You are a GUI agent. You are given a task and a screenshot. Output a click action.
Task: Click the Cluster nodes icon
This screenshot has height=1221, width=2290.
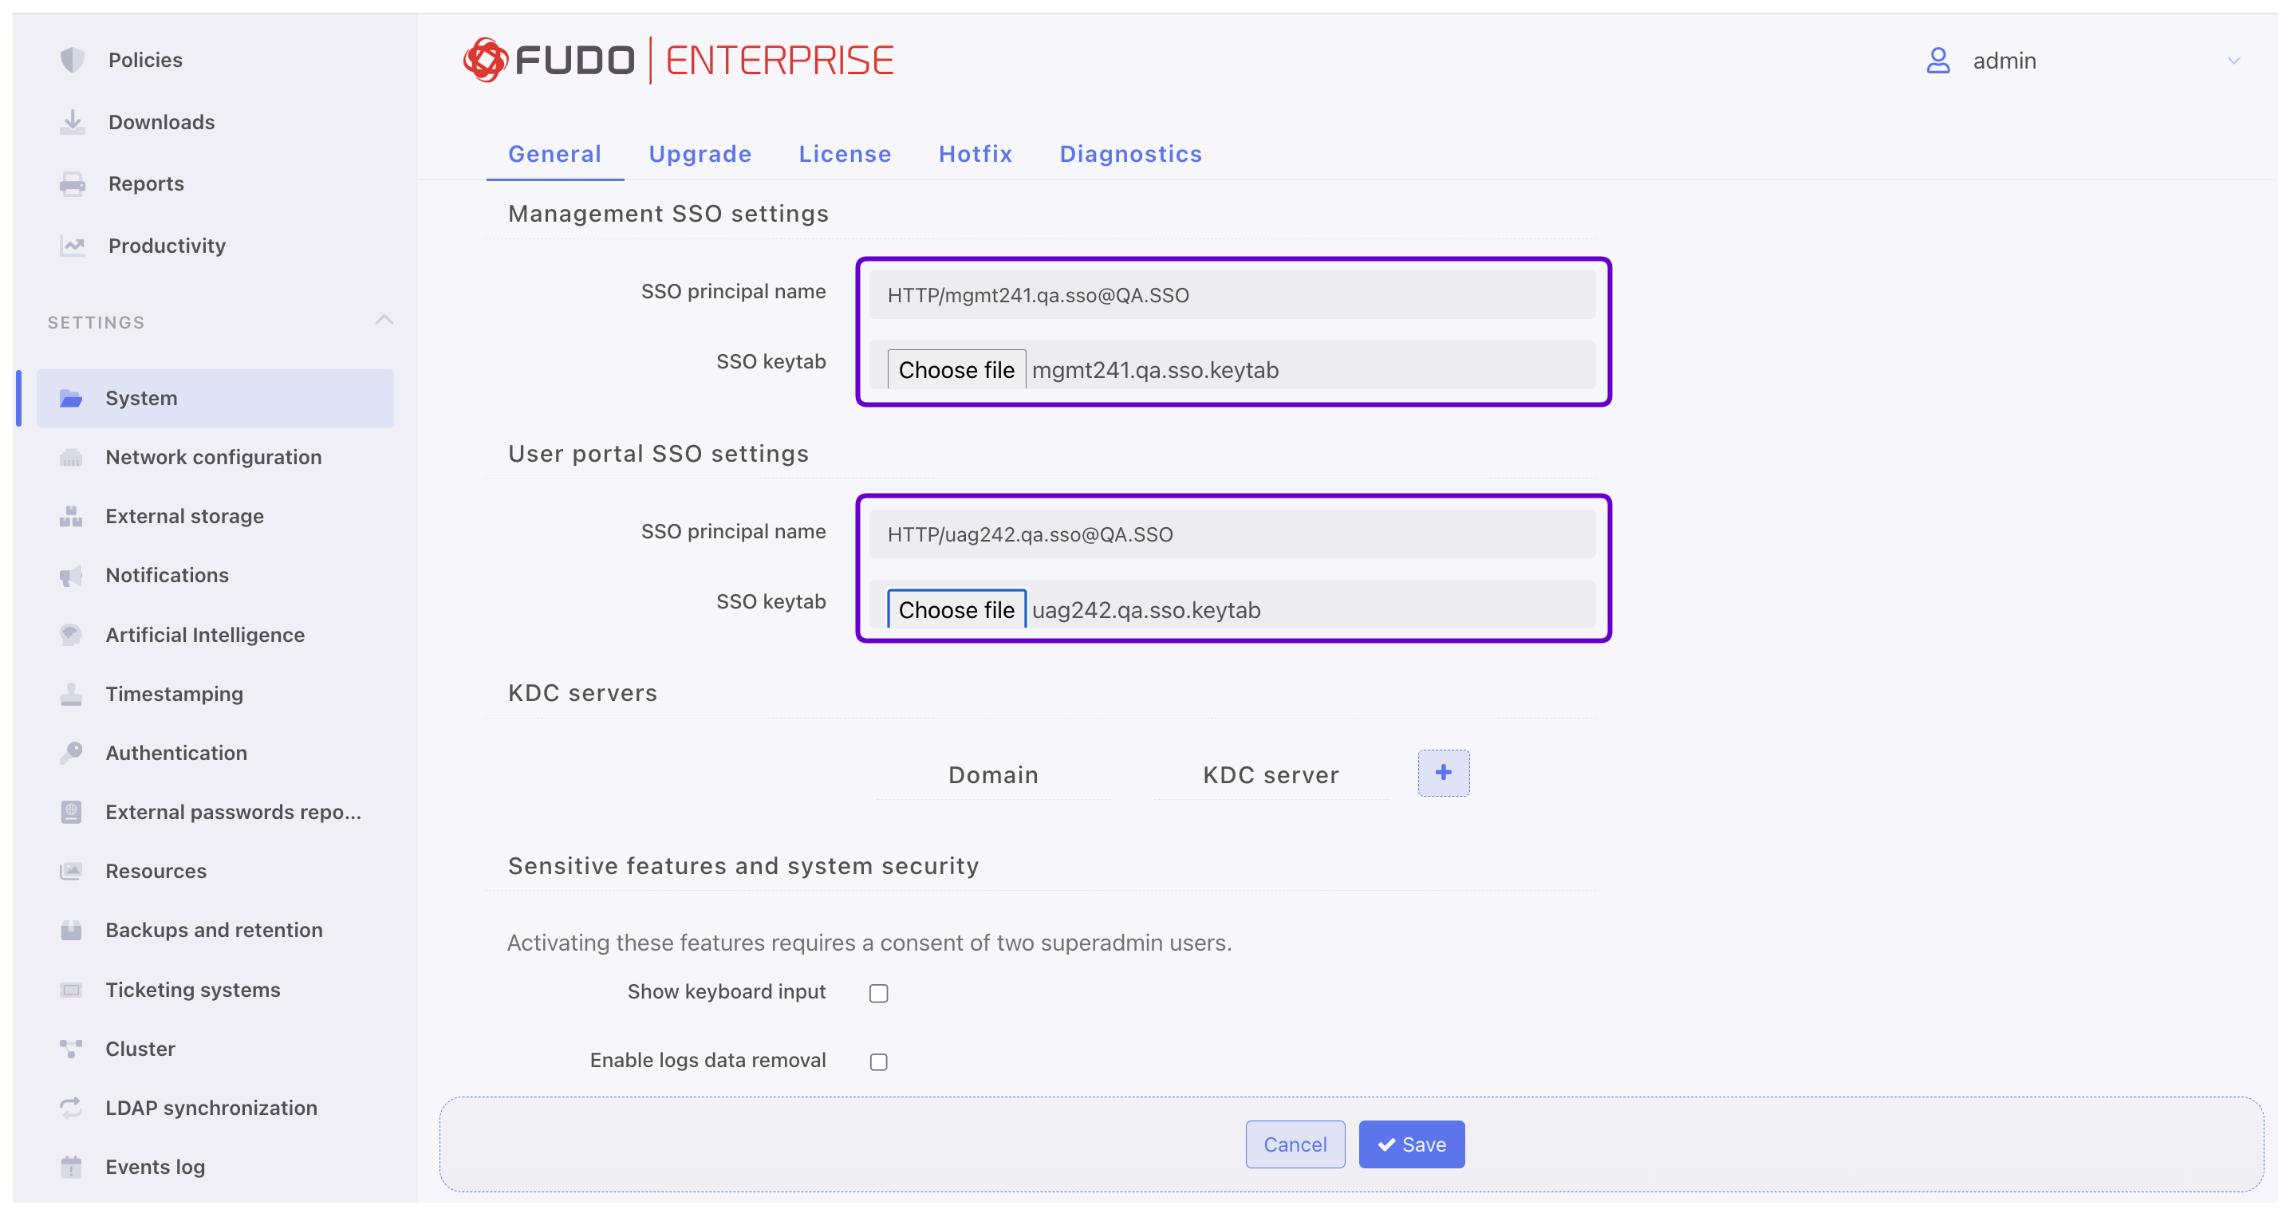click(71, 1049)
